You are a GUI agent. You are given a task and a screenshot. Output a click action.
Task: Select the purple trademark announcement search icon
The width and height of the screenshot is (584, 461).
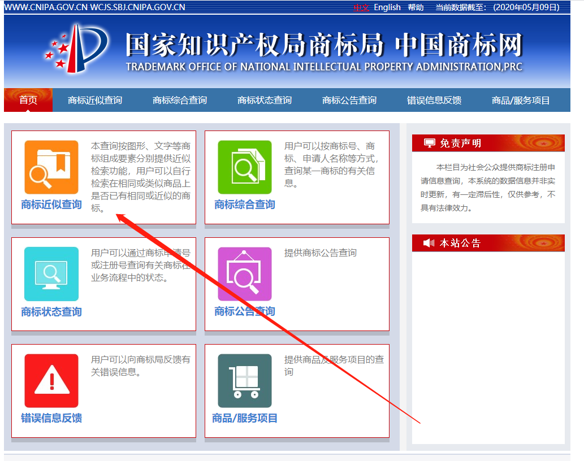point(245,274)
